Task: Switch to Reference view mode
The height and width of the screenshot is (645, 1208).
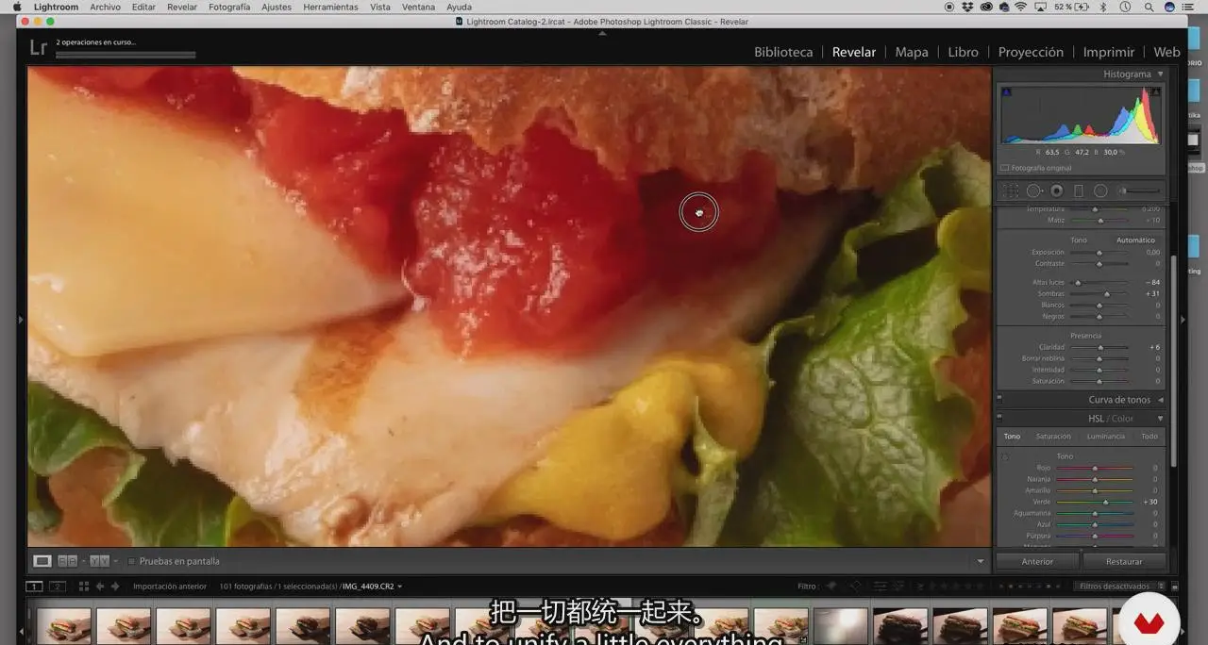Action: pos(68,561)
